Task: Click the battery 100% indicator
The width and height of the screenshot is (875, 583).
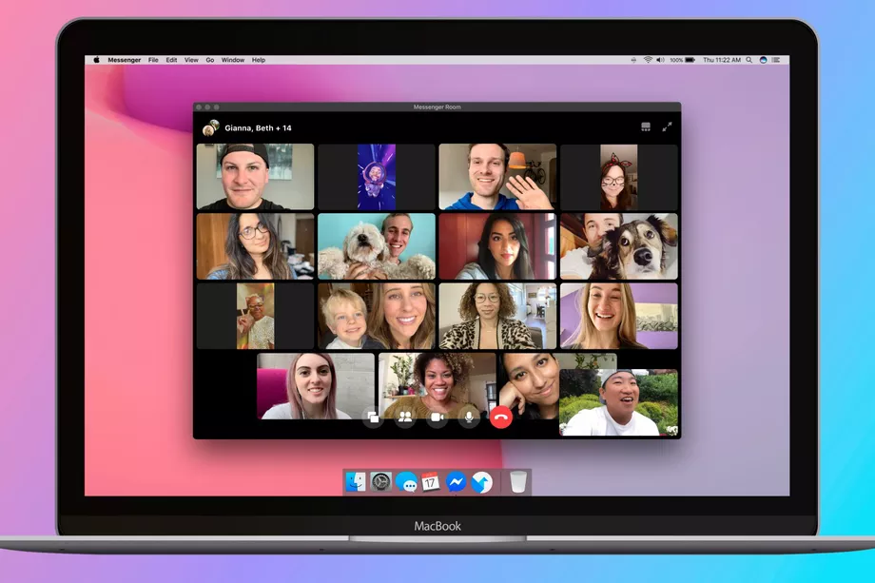Action: (x=683, y=60)
